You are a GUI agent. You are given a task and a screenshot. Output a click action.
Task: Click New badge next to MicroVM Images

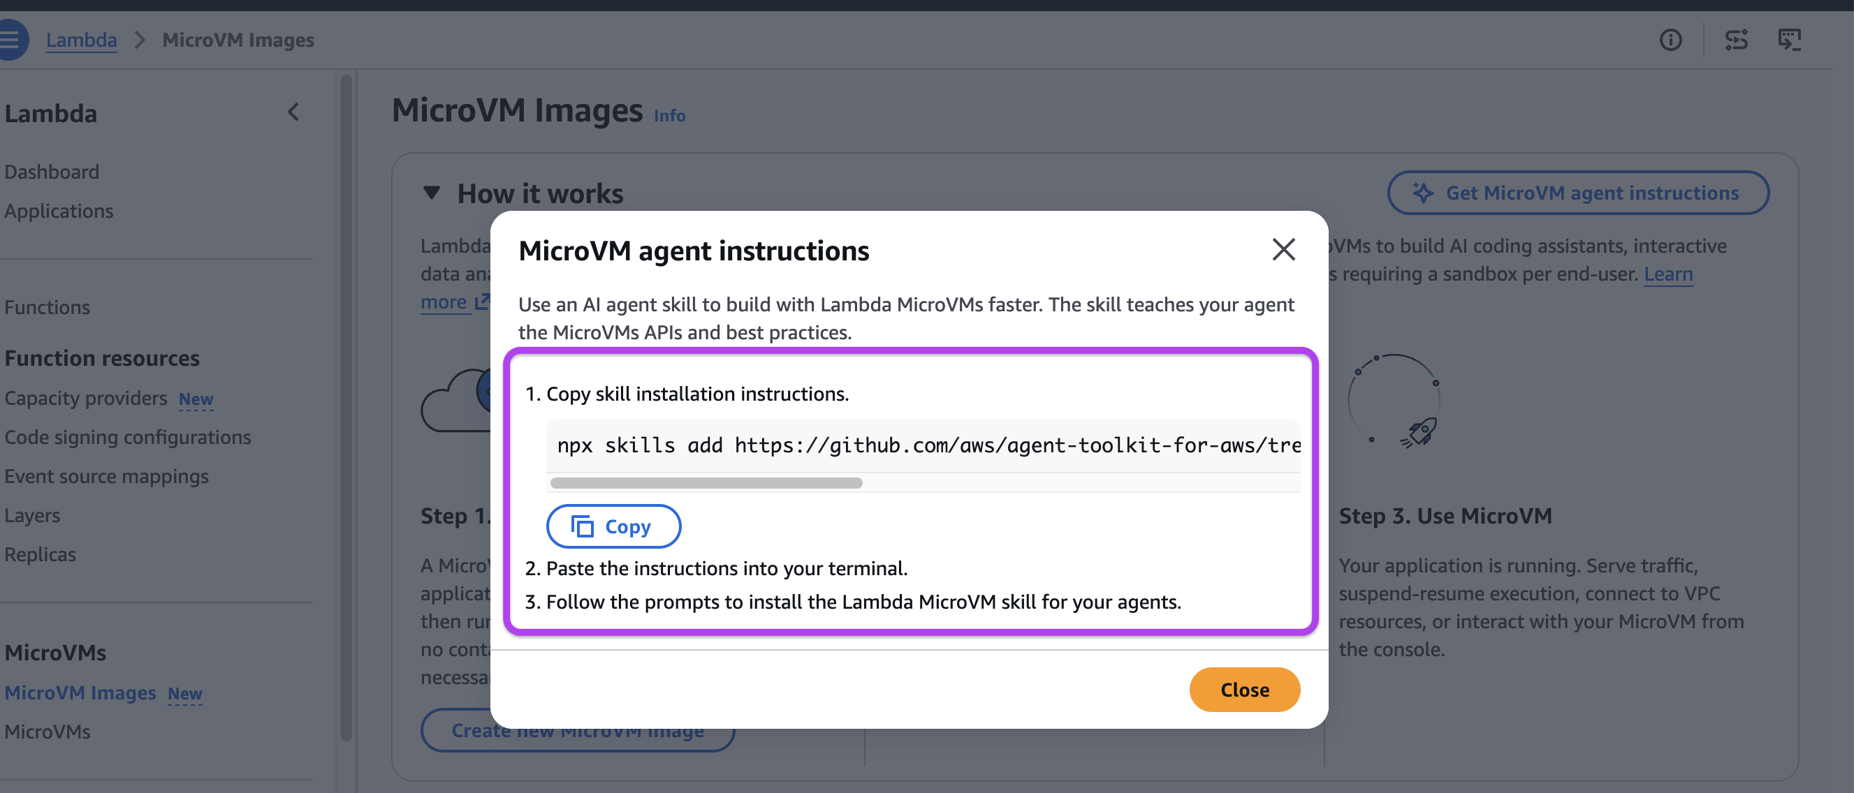185,694
